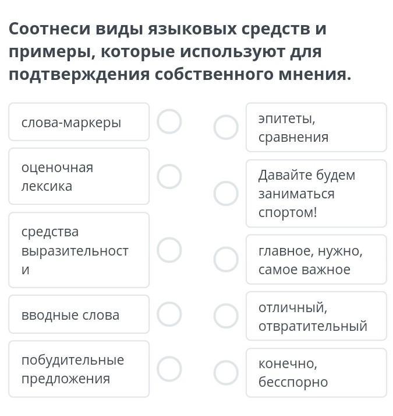This screenshot has height=416, width=393.
Task: Select the circle next to средства выразительности
Action: tap(169, 250)
